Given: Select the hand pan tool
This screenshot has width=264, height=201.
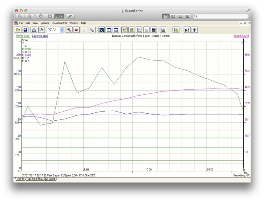Looking at the screenshot, I should 41,16.
